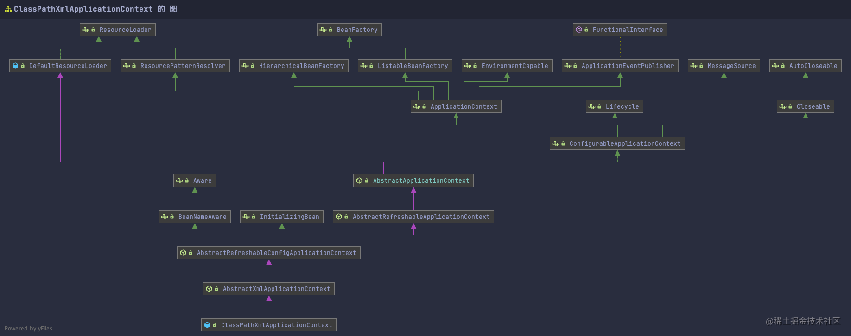Click the Closeable node

click(806, 106)
